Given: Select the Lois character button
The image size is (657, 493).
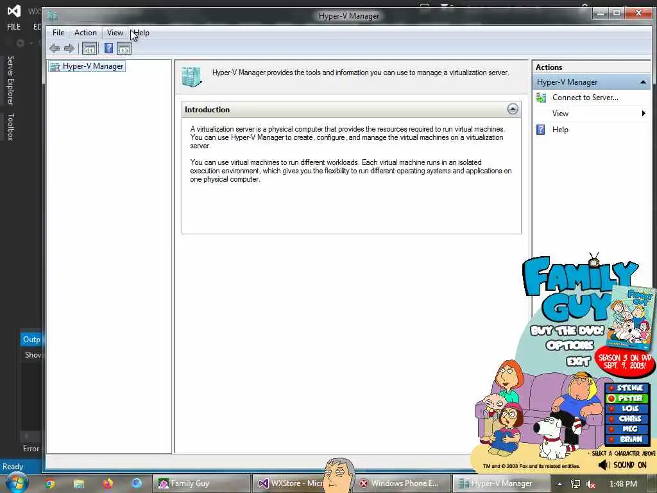Looking at the screenshot, I should 626,408.
